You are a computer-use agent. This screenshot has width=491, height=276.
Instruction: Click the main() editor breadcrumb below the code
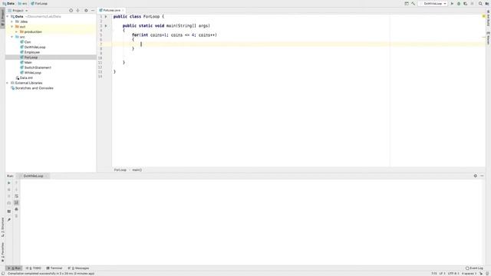[137, 170]
